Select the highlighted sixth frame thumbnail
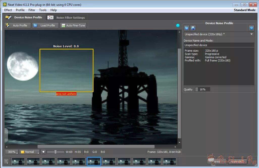This screenshot has width=259, height=168. tap(94, 161)
